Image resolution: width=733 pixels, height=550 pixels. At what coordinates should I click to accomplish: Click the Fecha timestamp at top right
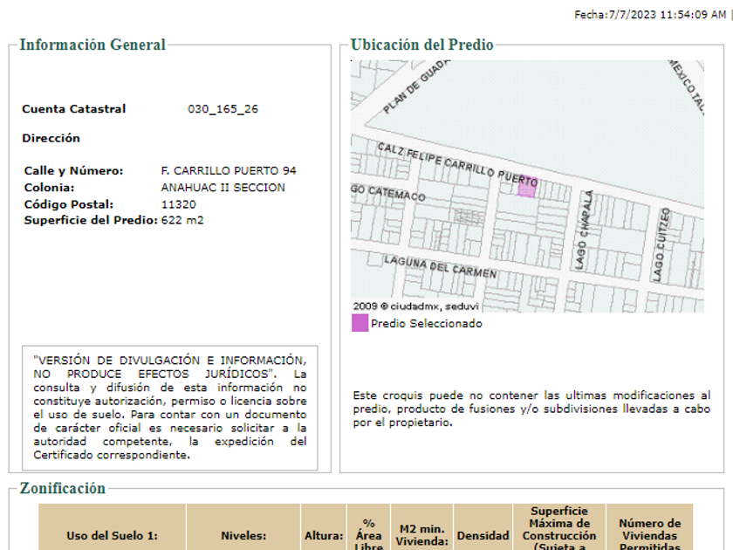[x=649, y=15]
